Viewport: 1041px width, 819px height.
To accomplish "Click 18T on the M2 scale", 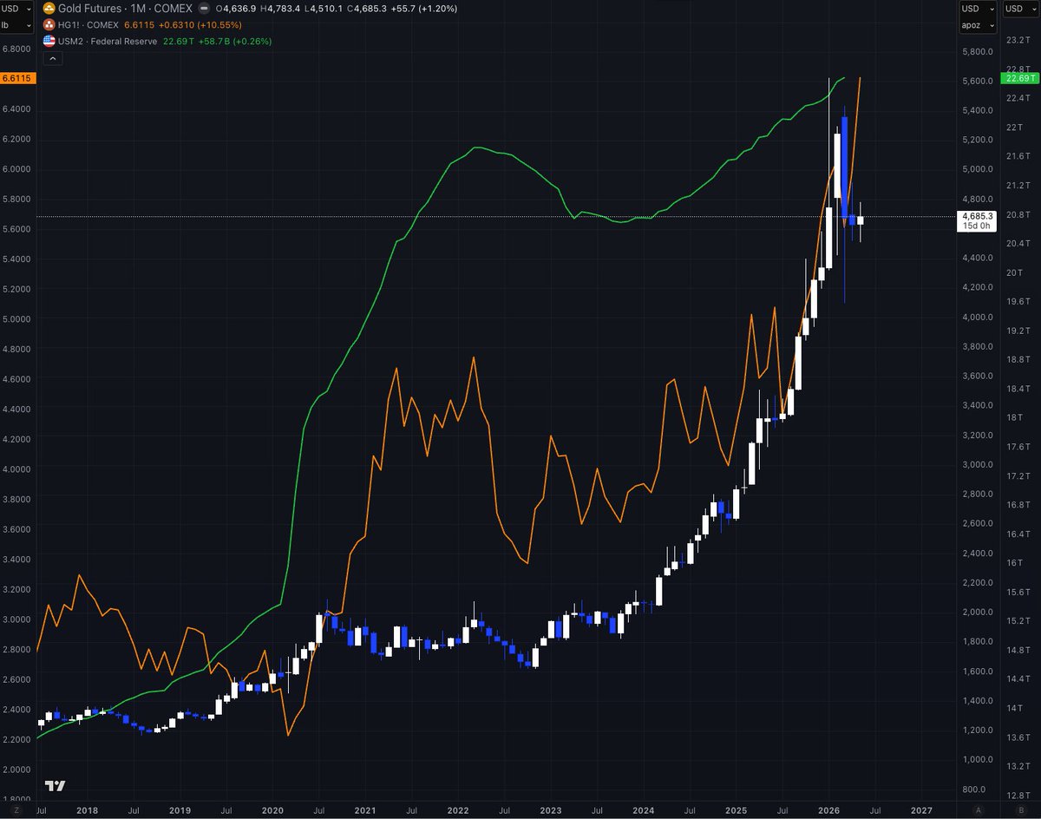I will click(1012, 417).
